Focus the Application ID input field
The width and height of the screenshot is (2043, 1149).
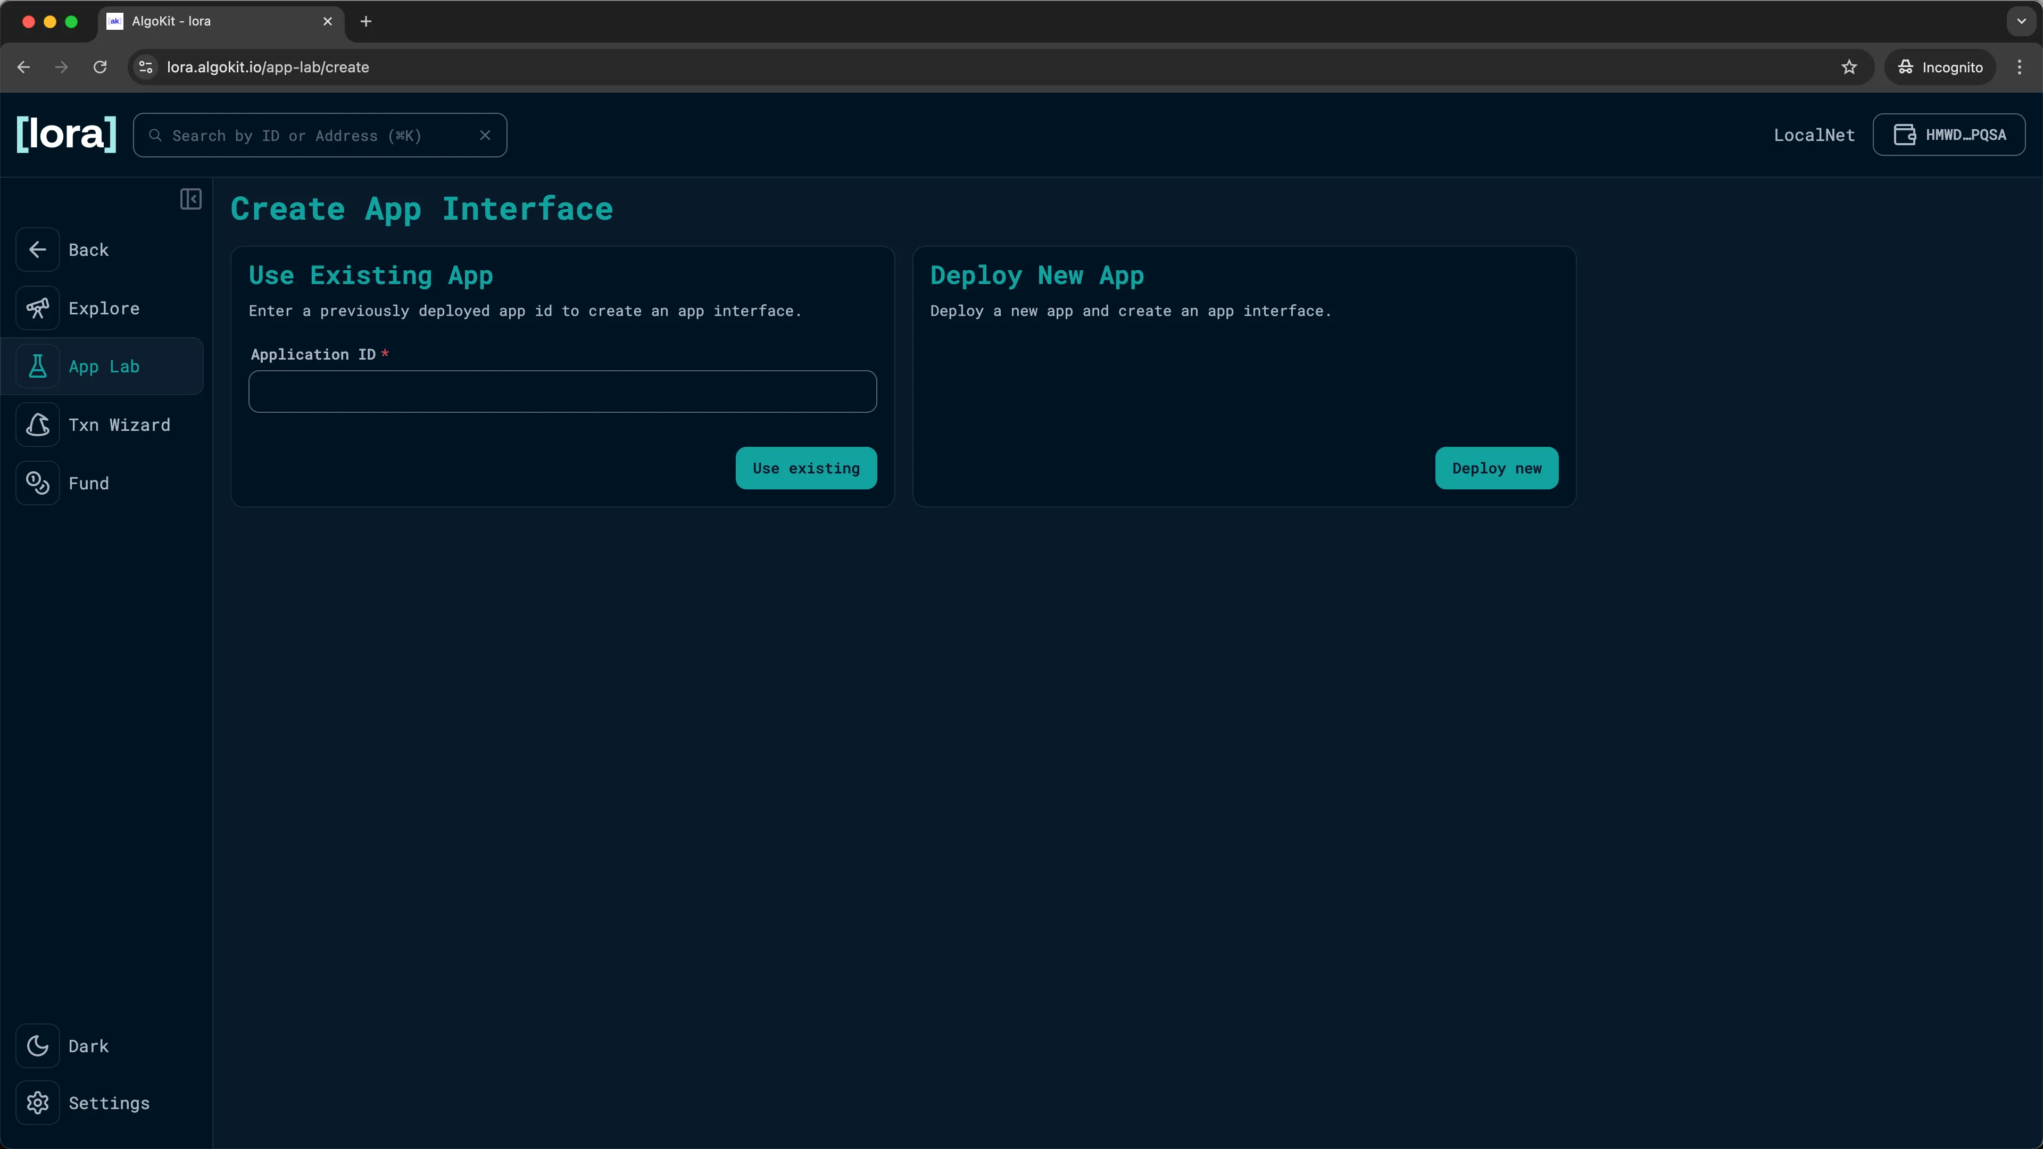pyautogui.click(x=561, y=391)
